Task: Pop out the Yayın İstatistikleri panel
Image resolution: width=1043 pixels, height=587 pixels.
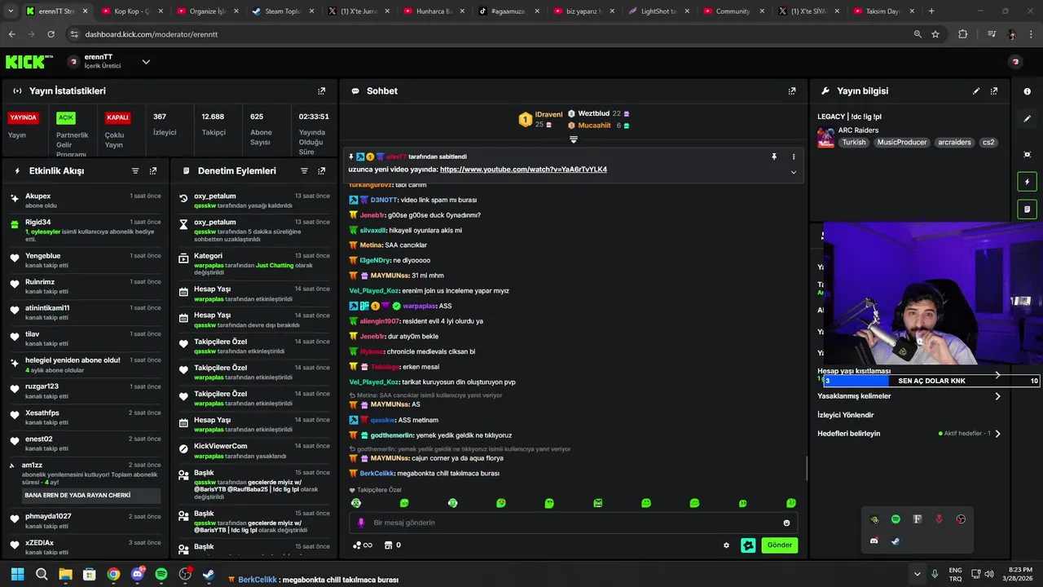Action: [x=322, y=91]
